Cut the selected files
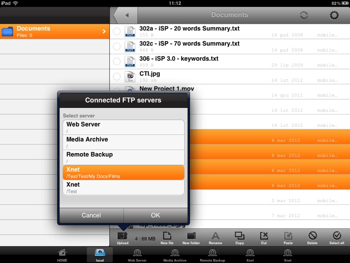Screen dimensions: 350x263 point(264,238)
